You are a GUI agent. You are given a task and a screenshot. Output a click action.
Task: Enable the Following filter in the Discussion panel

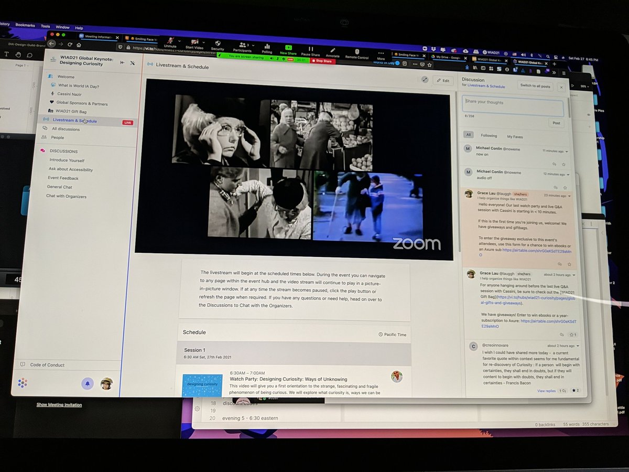click(x=489, y=135)
